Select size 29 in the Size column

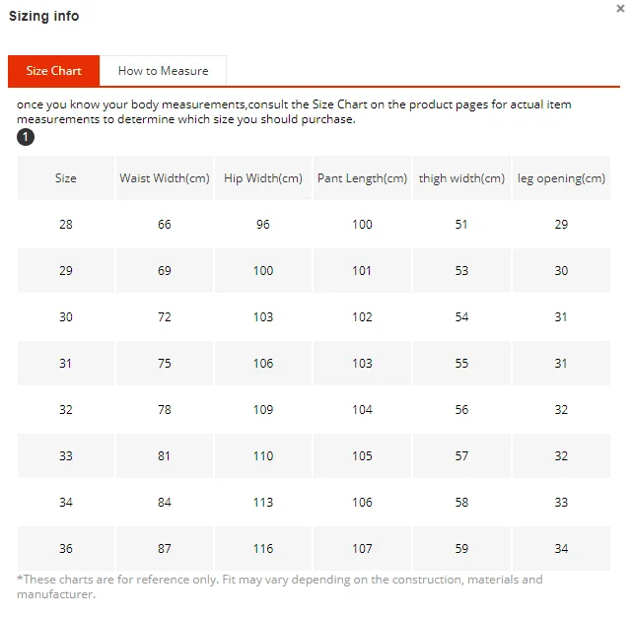tap(66, 271)
